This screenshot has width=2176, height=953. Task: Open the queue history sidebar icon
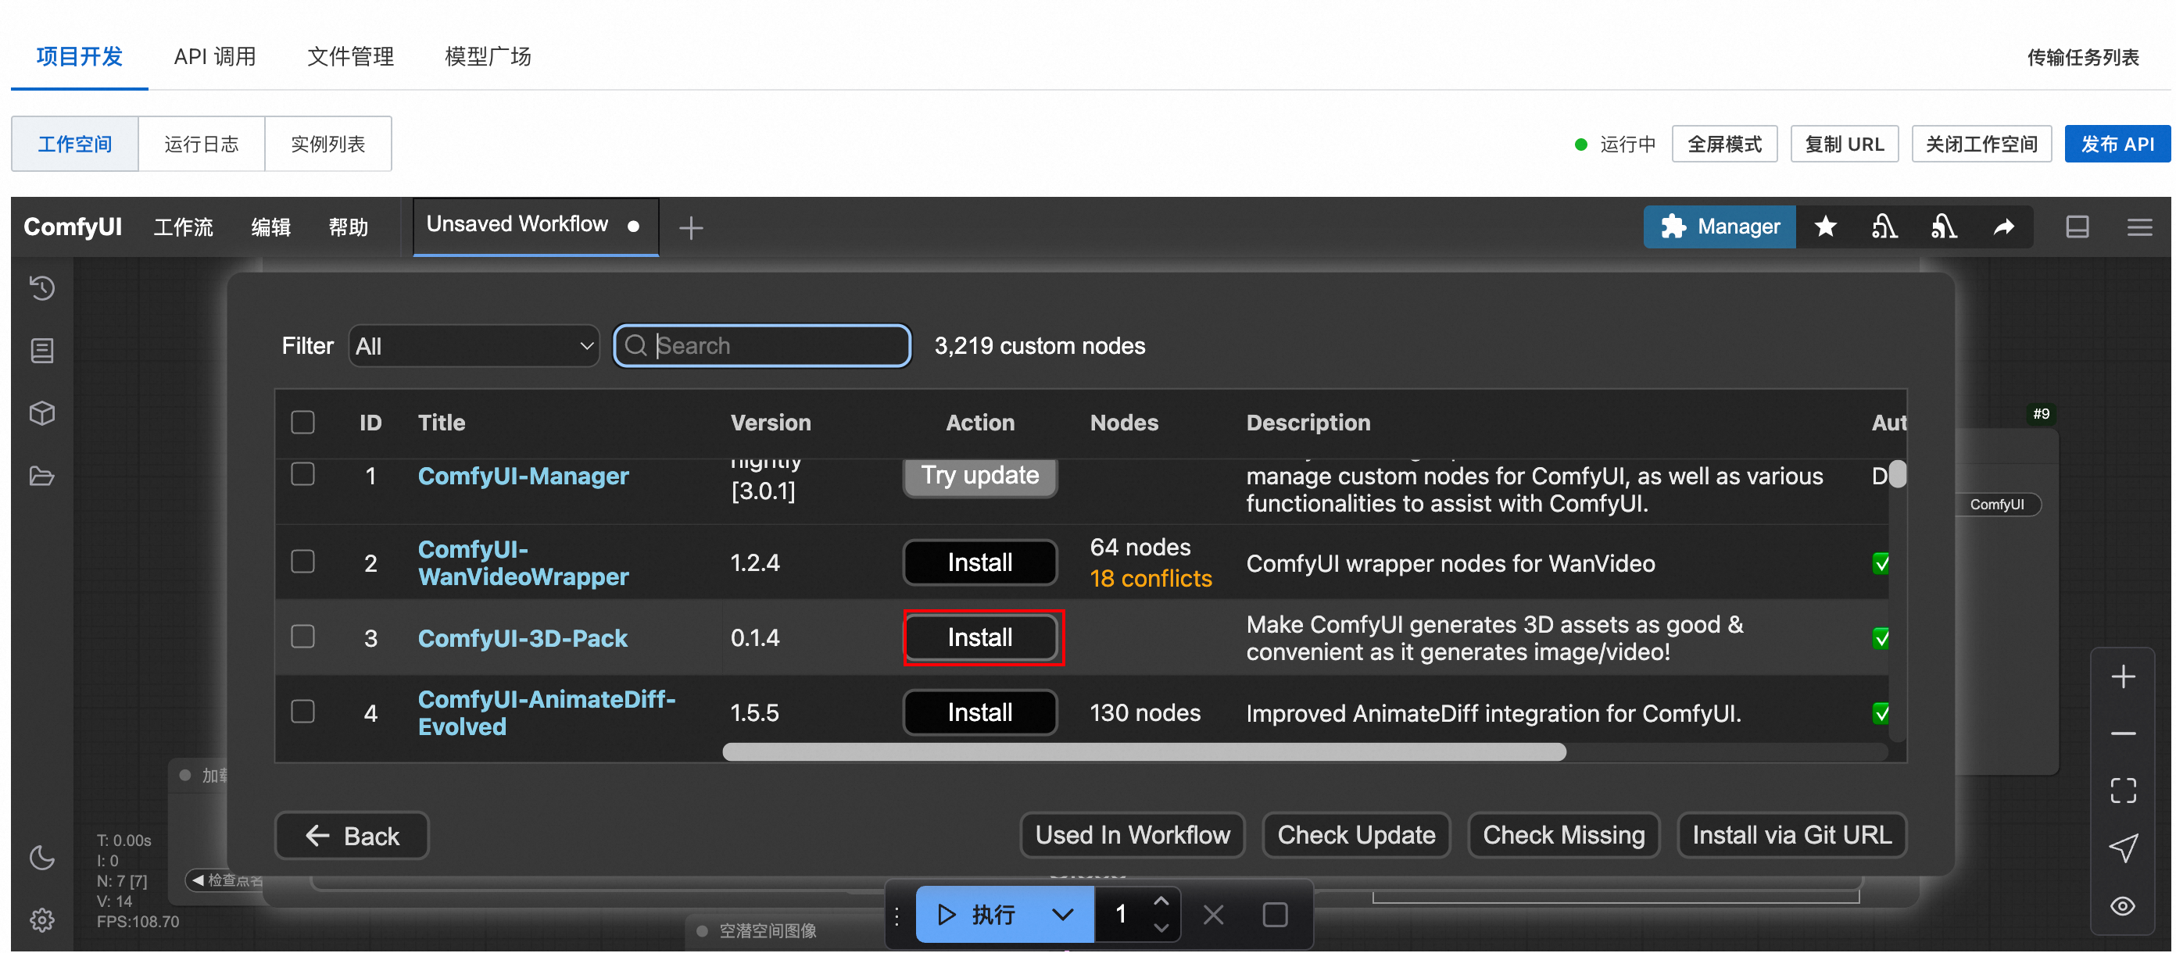point(41,289)
